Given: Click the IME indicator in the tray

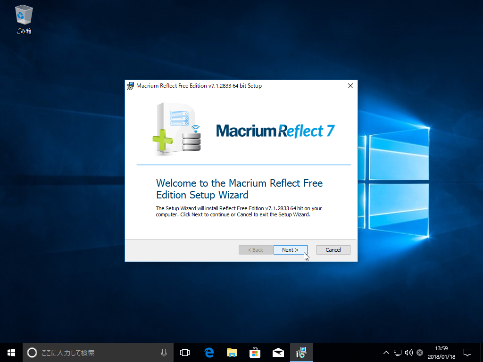Looking at the screenshot, I should 420,353.
